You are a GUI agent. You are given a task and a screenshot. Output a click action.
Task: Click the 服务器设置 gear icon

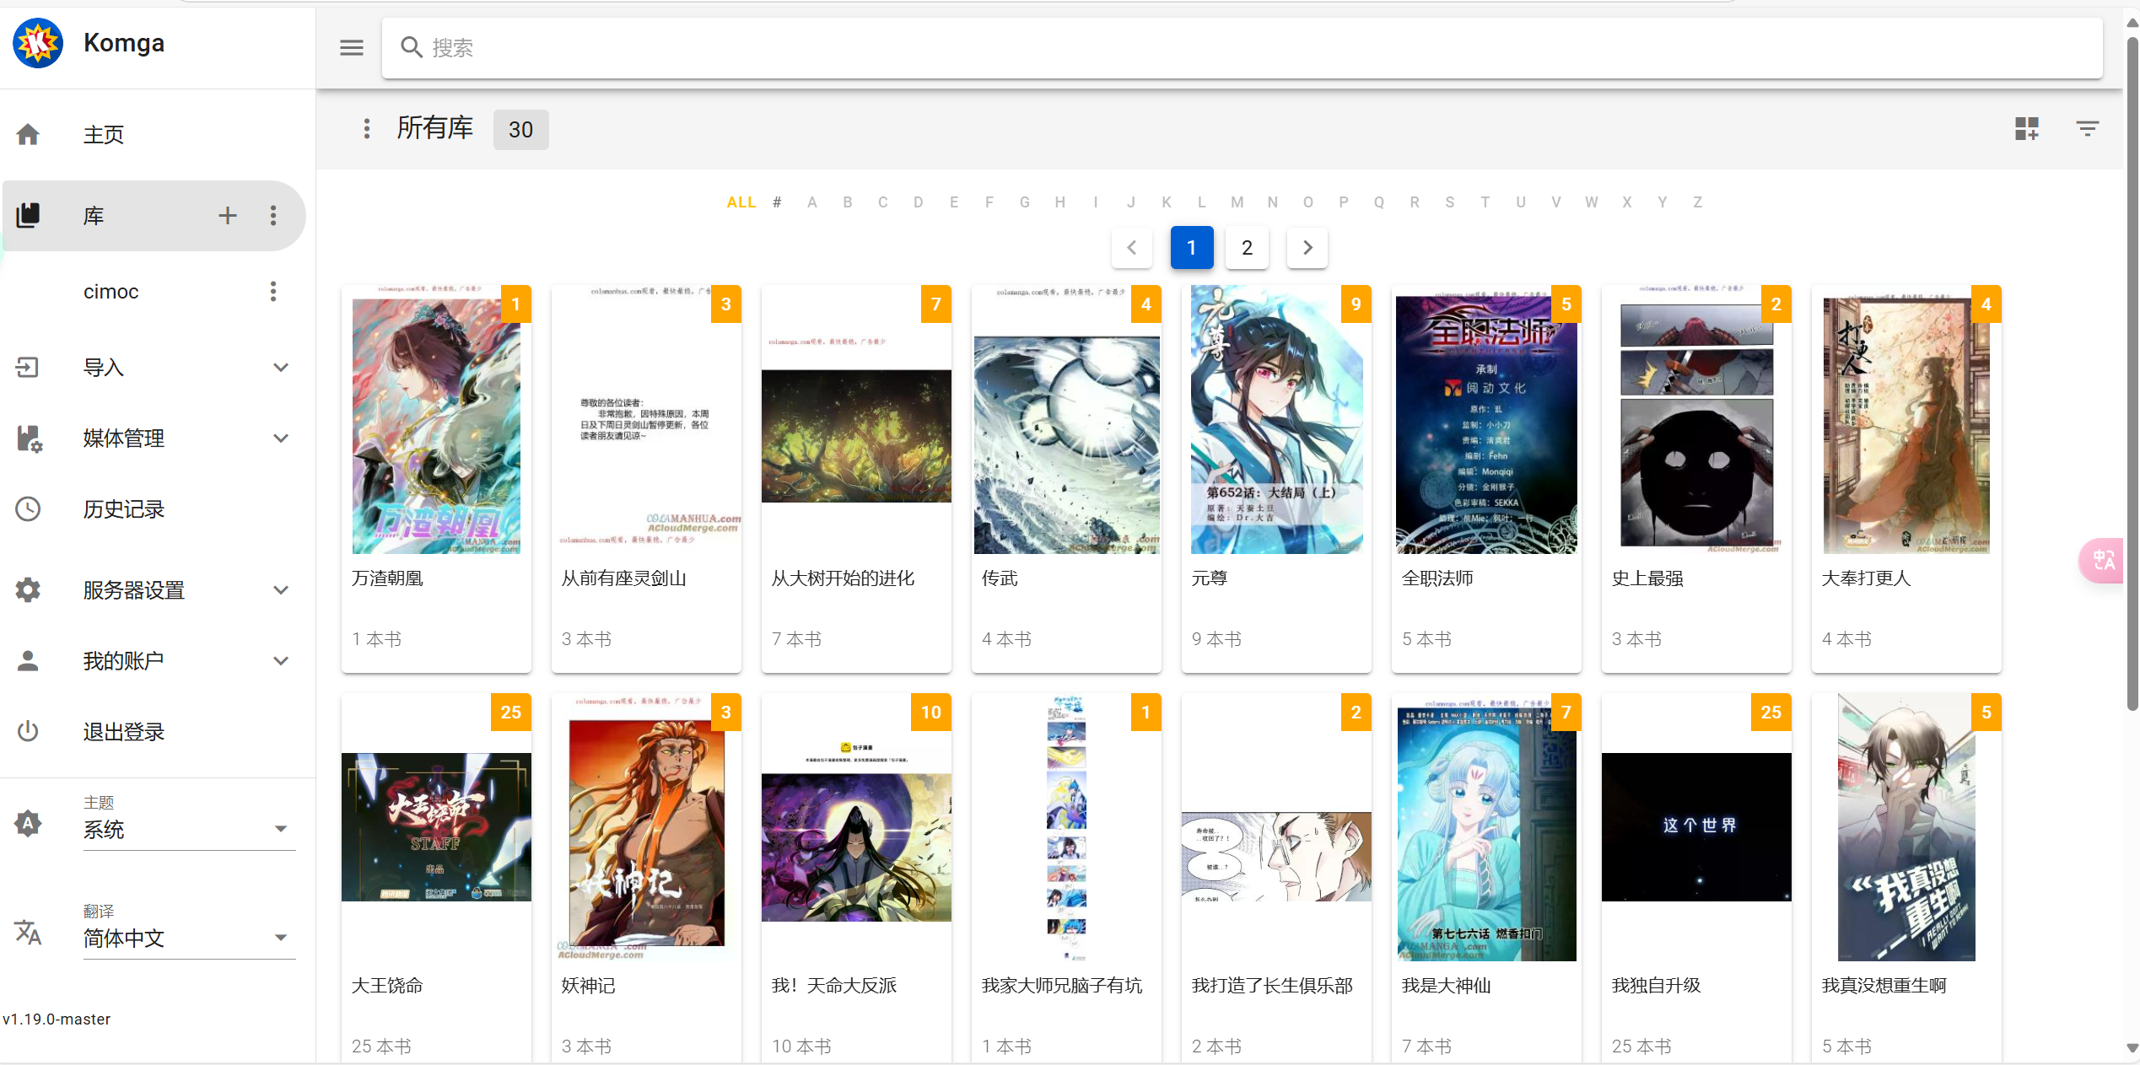pyautogui.click(x=28, y=589)
